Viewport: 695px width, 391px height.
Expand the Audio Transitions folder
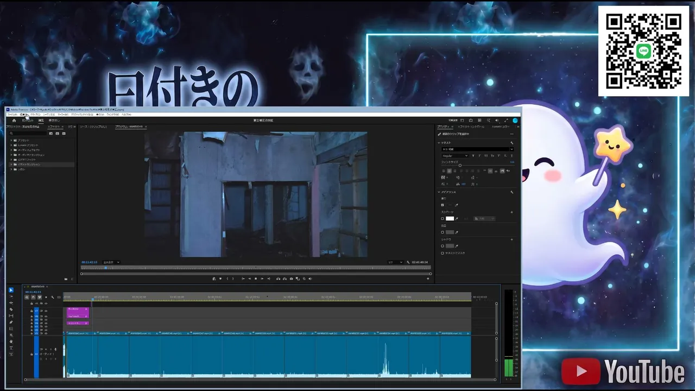[x=11, y=155]
